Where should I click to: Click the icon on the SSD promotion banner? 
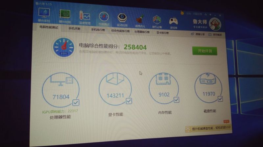point(188,129)
